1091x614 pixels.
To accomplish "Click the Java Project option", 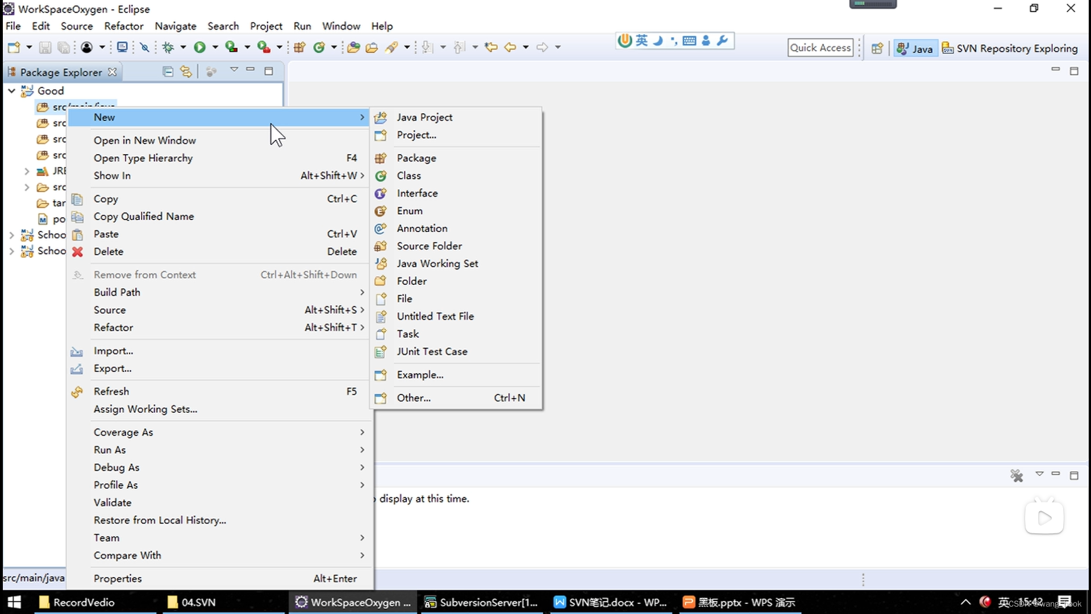I will (425, 117).
